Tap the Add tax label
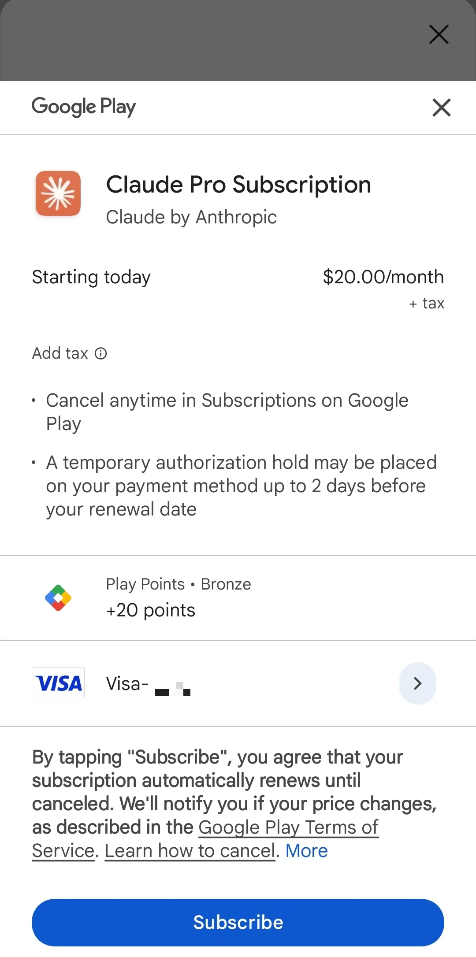476x957 pixels. [x=60, y=353]
